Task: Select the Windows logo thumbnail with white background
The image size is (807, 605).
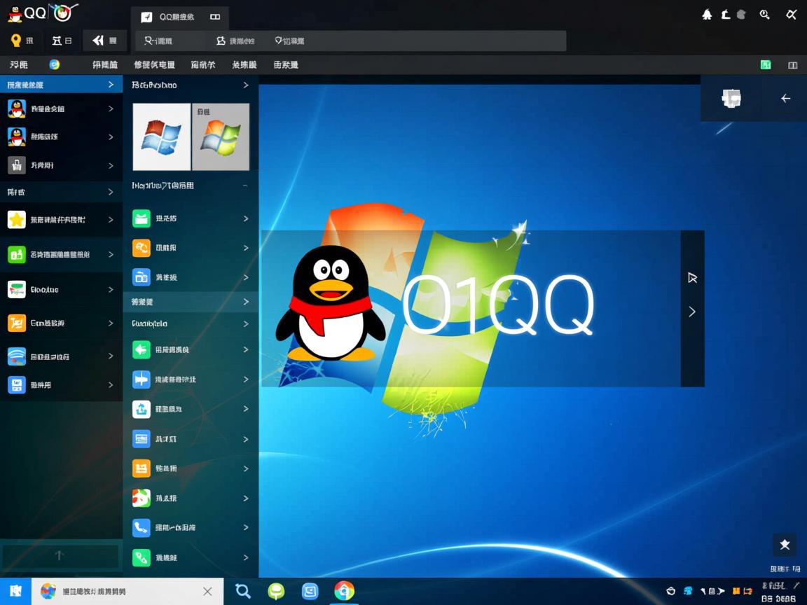Action: [161, 137]
